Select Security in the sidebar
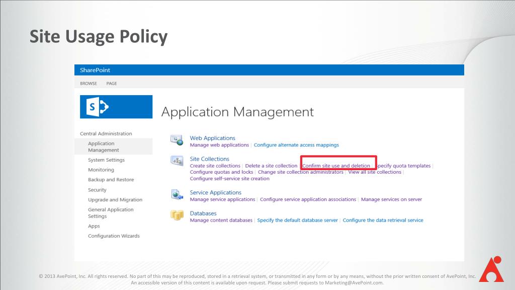 pos(97,190)
